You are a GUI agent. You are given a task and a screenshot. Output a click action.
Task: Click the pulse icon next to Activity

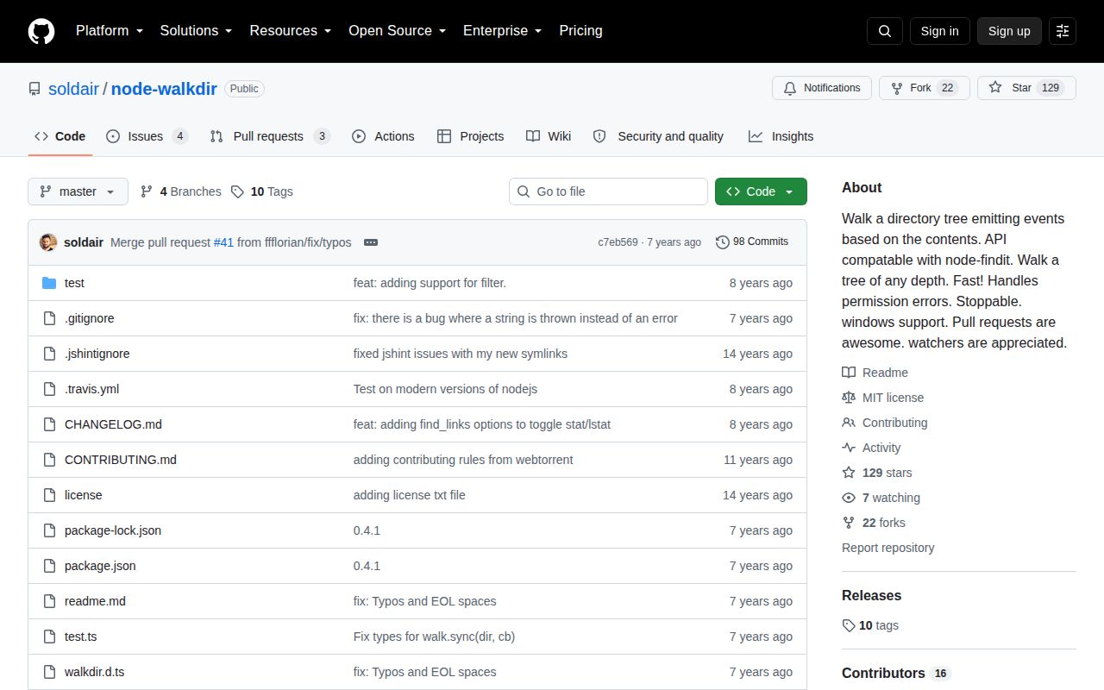pyautogui.click(x=849, y=448)
